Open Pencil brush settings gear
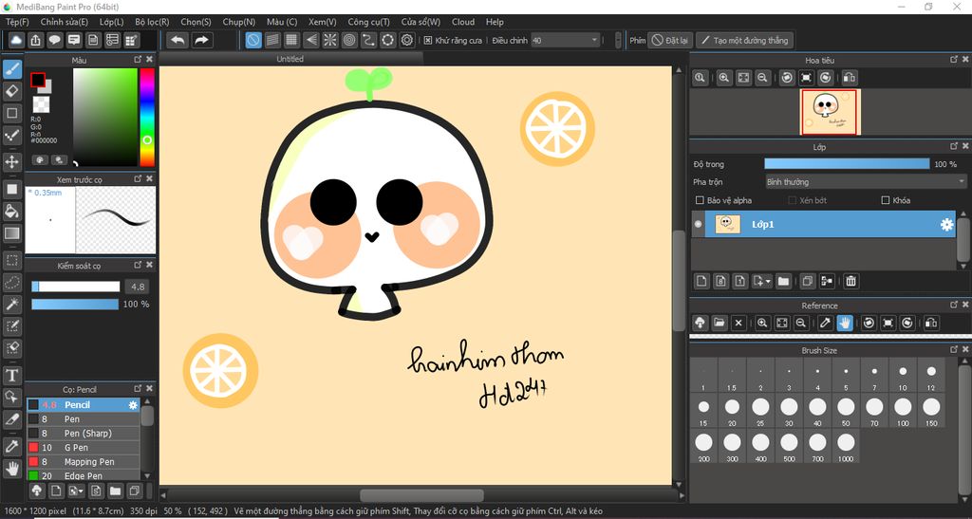Image resolution: width=972 pixels, height=519 pixels. coord(133,405)
